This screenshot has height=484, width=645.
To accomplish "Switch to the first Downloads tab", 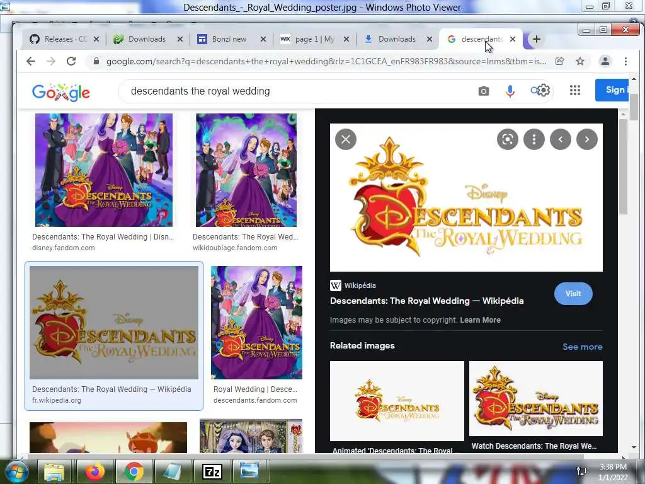I will point(146,39).
